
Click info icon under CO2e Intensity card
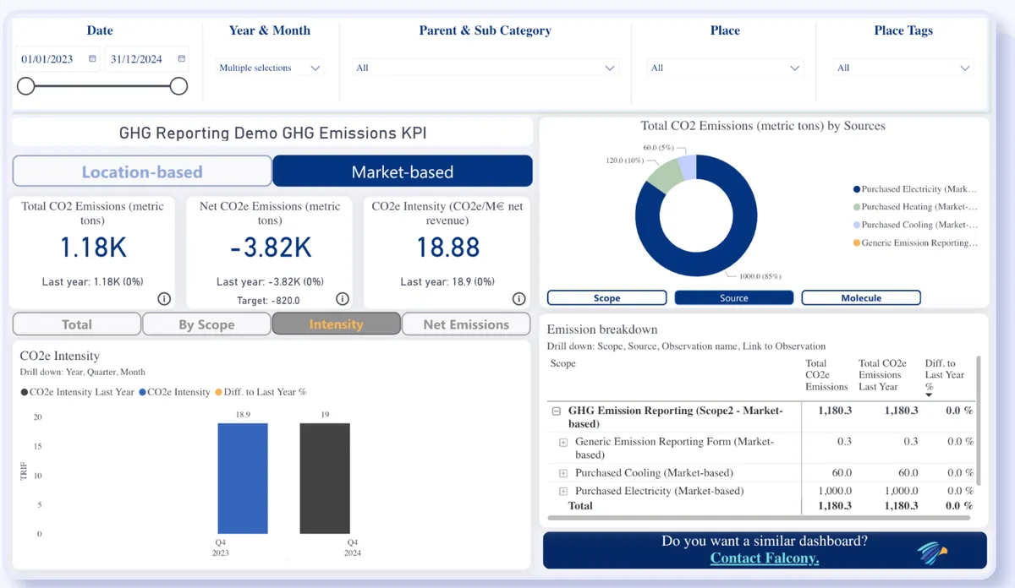click(519, 298)
